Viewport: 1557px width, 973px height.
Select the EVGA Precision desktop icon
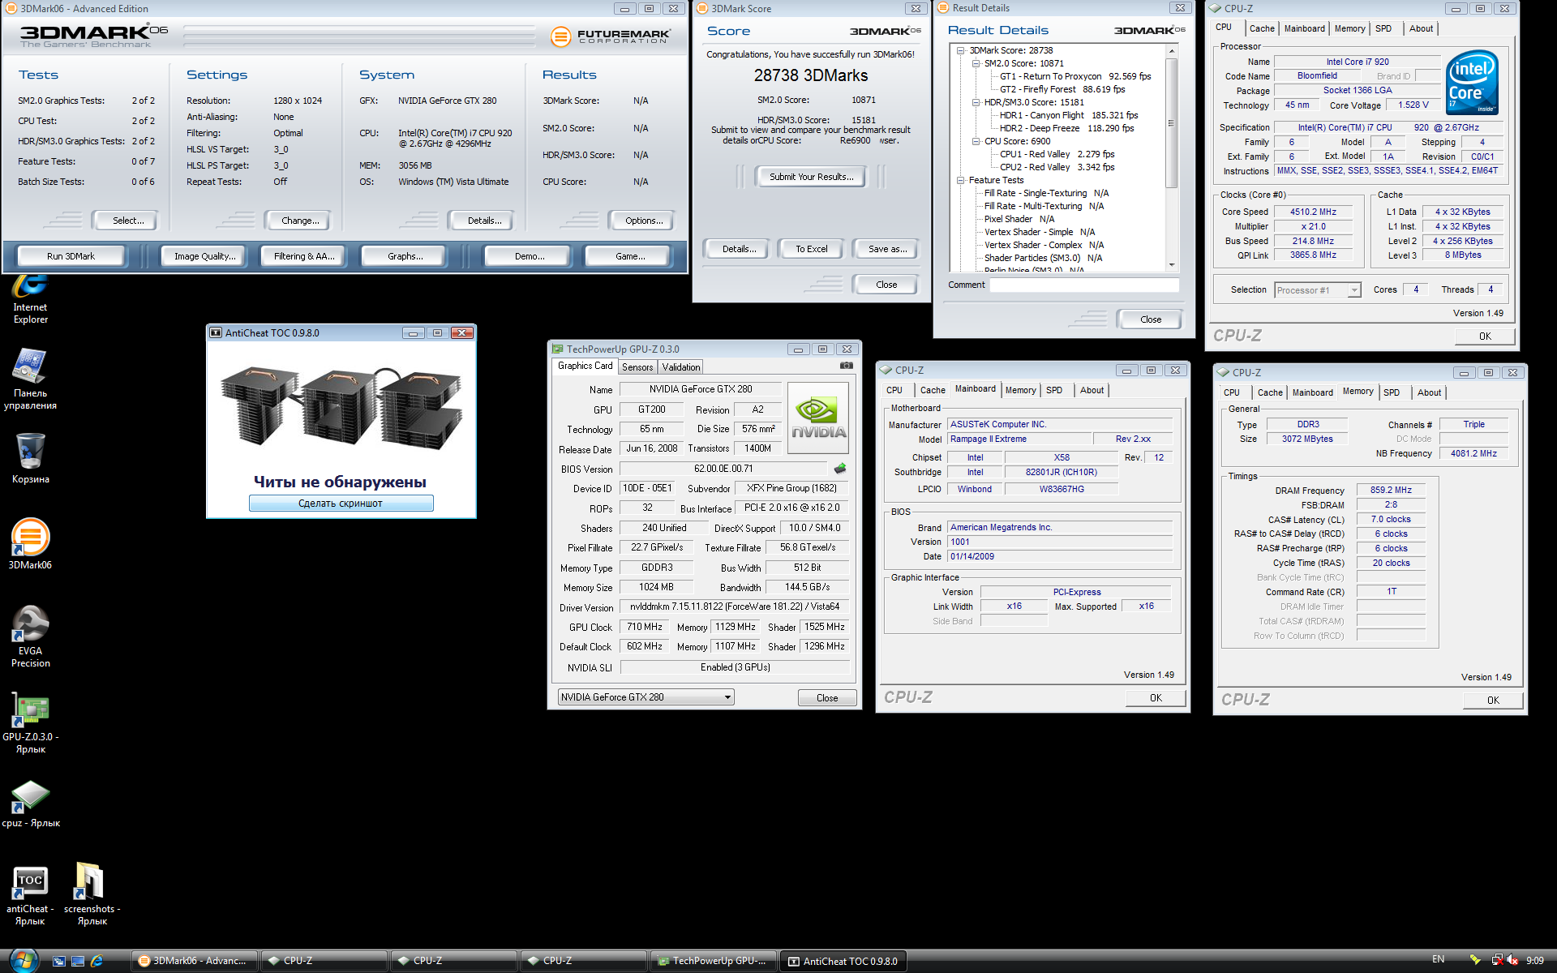tap(30, 637)
